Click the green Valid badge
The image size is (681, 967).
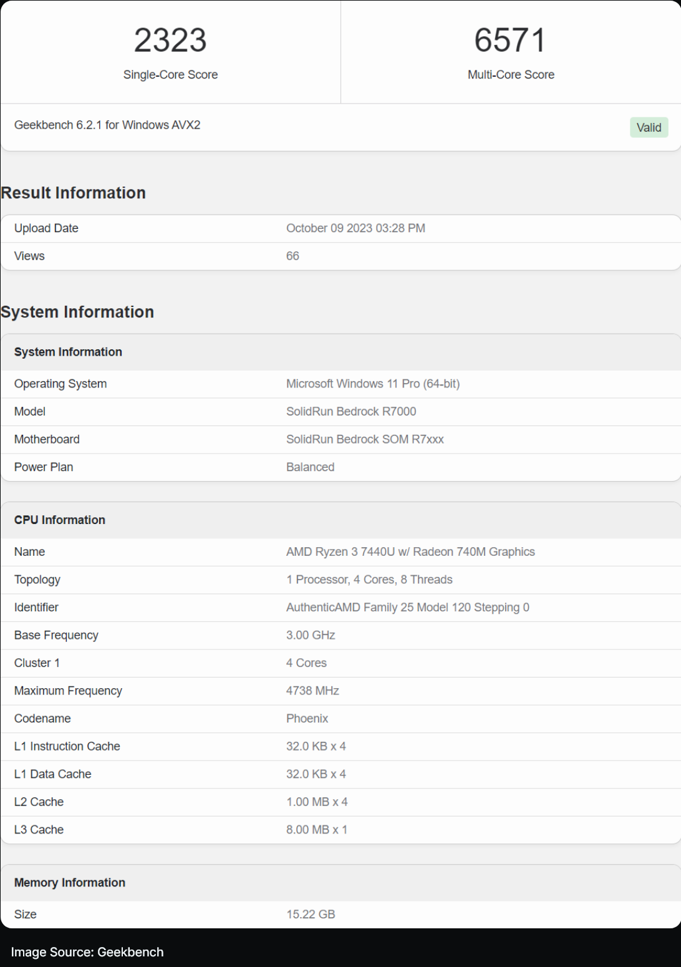tap(649, 127)
